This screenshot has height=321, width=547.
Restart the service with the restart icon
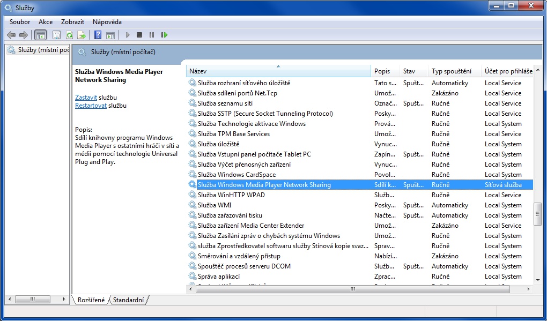tap(164, 35)
